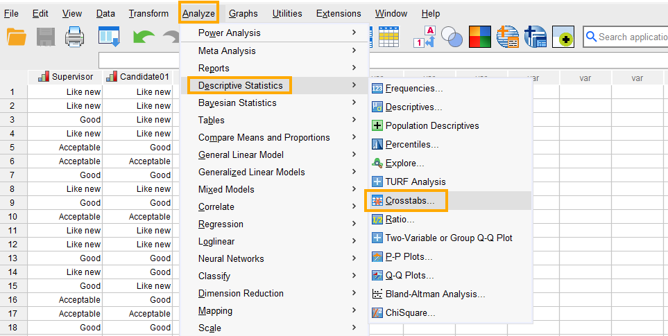This screenshot has height=336, width=668.
Task: Click Supervisor cell in row 3 reading Good
Action: pos(65,120)
